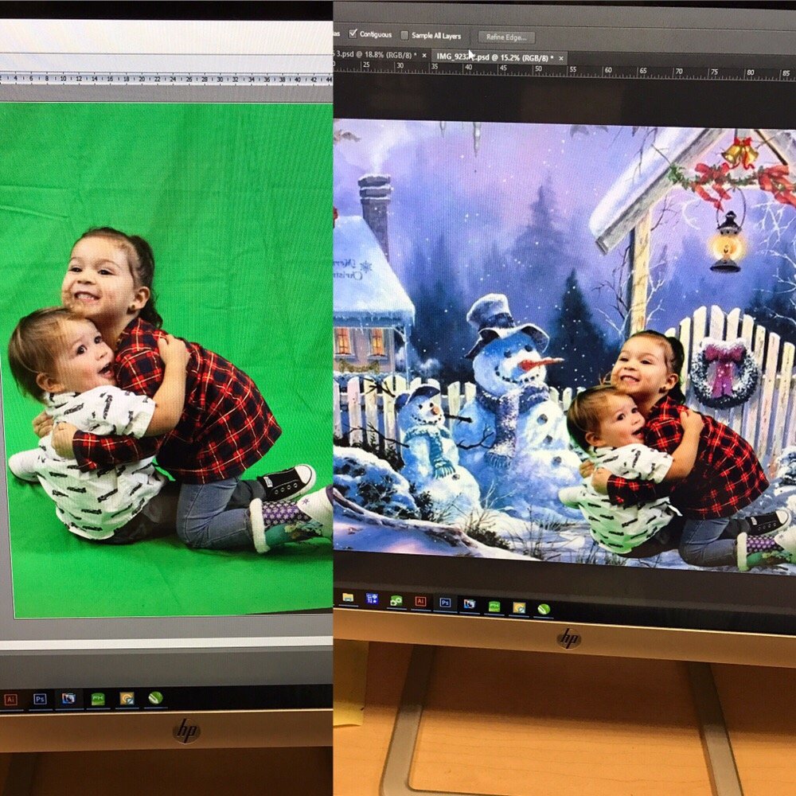
Task: Open File Explorer on right monitor taskbar
Action: click(348, 597)
